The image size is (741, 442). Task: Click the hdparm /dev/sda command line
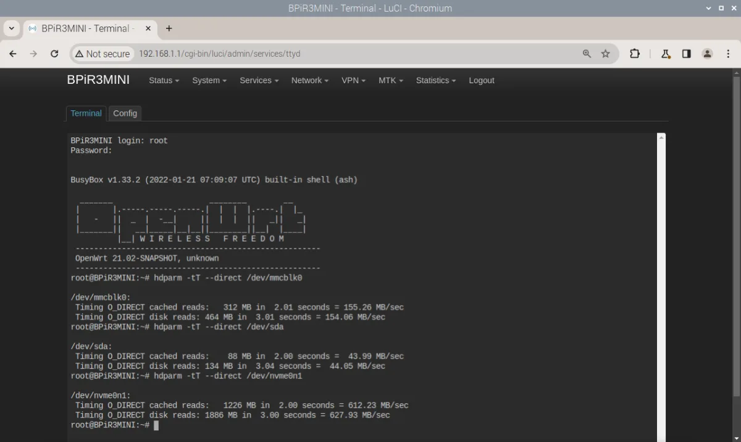(177, 327)
